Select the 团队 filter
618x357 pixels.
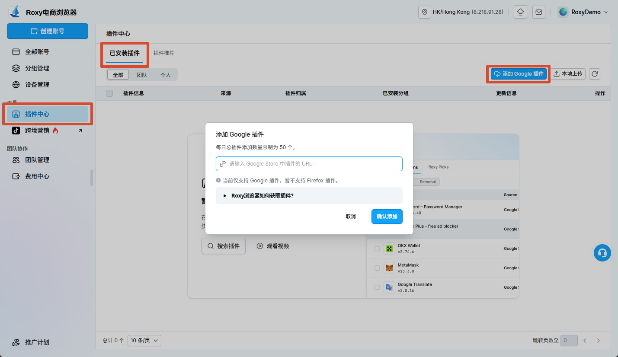coord(142,75)
